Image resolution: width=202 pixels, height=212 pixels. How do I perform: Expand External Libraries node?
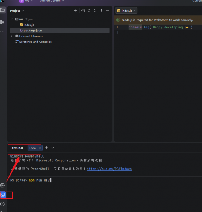coord(12,36)
